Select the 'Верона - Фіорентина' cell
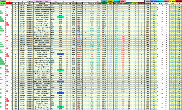This screenshot has height=110, width=182. click(42, 66)
